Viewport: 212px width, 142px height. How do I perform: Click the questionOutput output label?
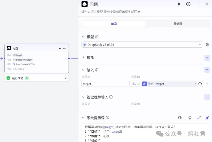tap(24, 59)
